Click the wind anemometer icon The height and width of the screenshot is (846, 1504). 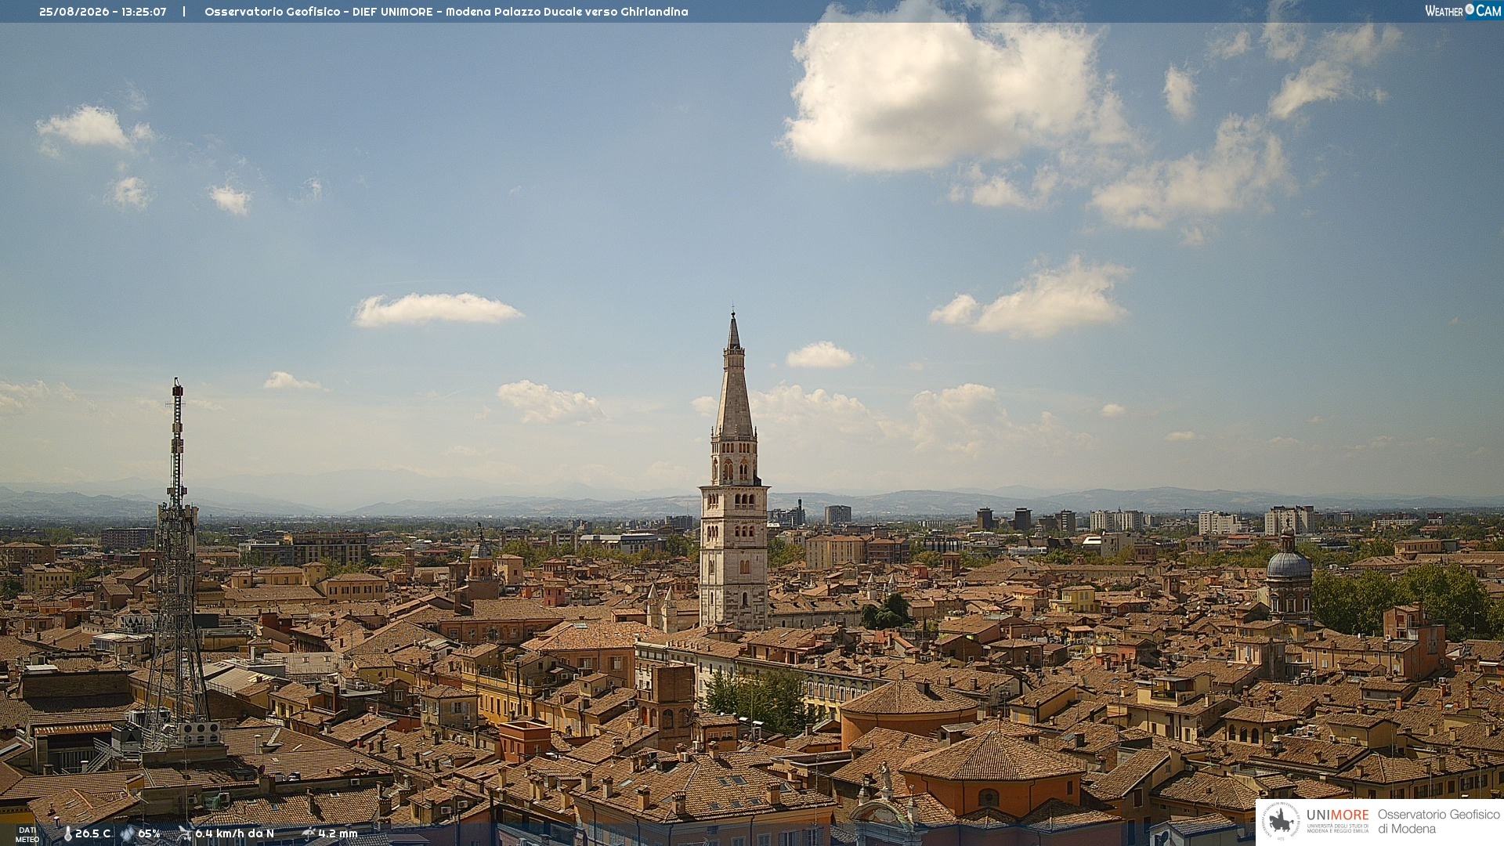pos(184,833)
